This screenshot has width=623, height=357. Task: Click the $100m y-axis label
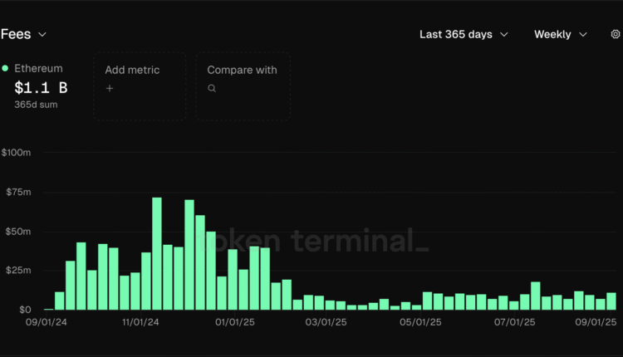point(16,153)
